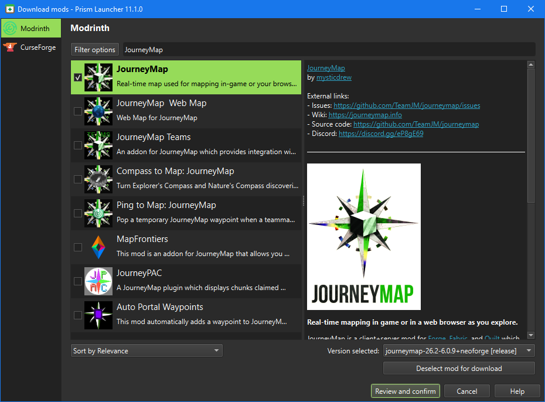Screen dimensions: 545x402
Task: Check the Compass to Map: JourneyMap checkbox
Action: 78,179
